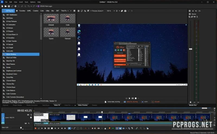Create a new project with the New icon
This screenshot has height=134, width=217.
(x=2, y=6)
